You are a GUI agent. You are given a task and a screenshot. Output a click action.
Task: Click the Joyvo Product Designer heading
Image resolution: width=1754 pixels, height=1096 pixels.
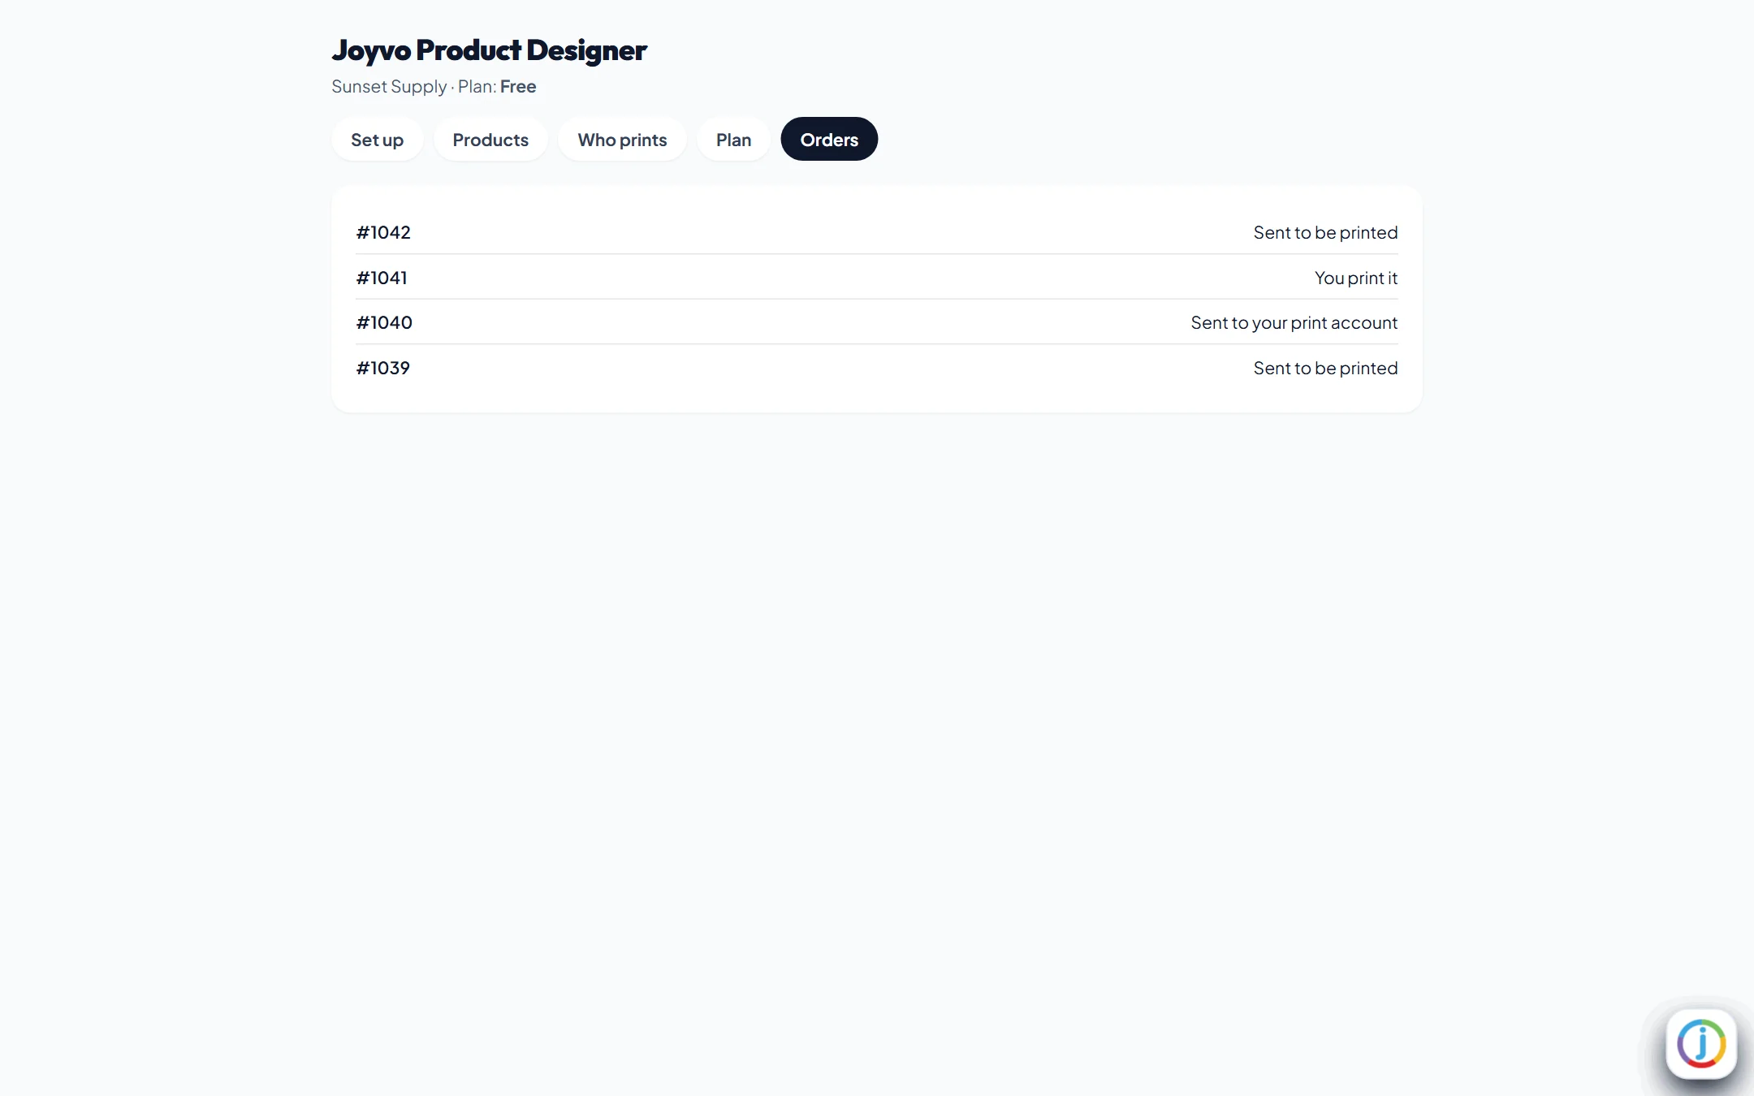point(489,50)
